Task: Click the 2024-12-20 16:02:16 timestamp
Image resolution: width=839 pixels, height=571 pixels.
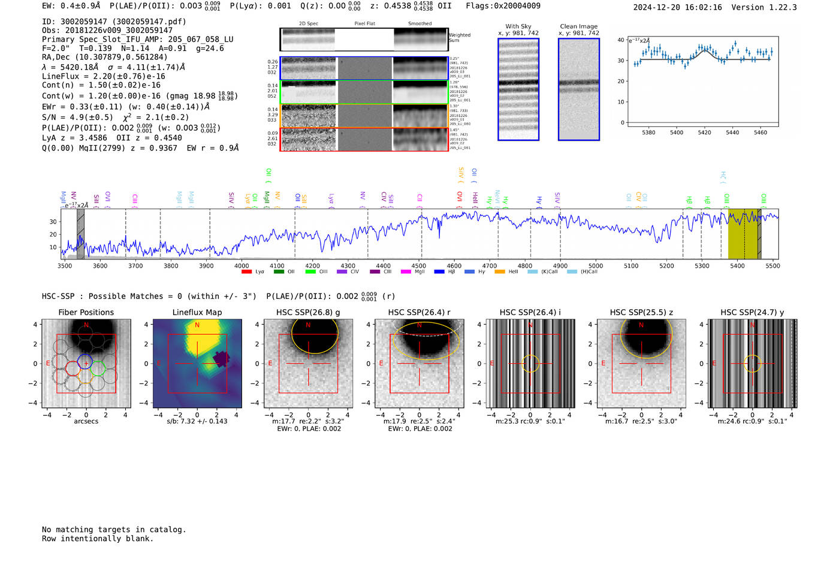Action: pos(678,8)
